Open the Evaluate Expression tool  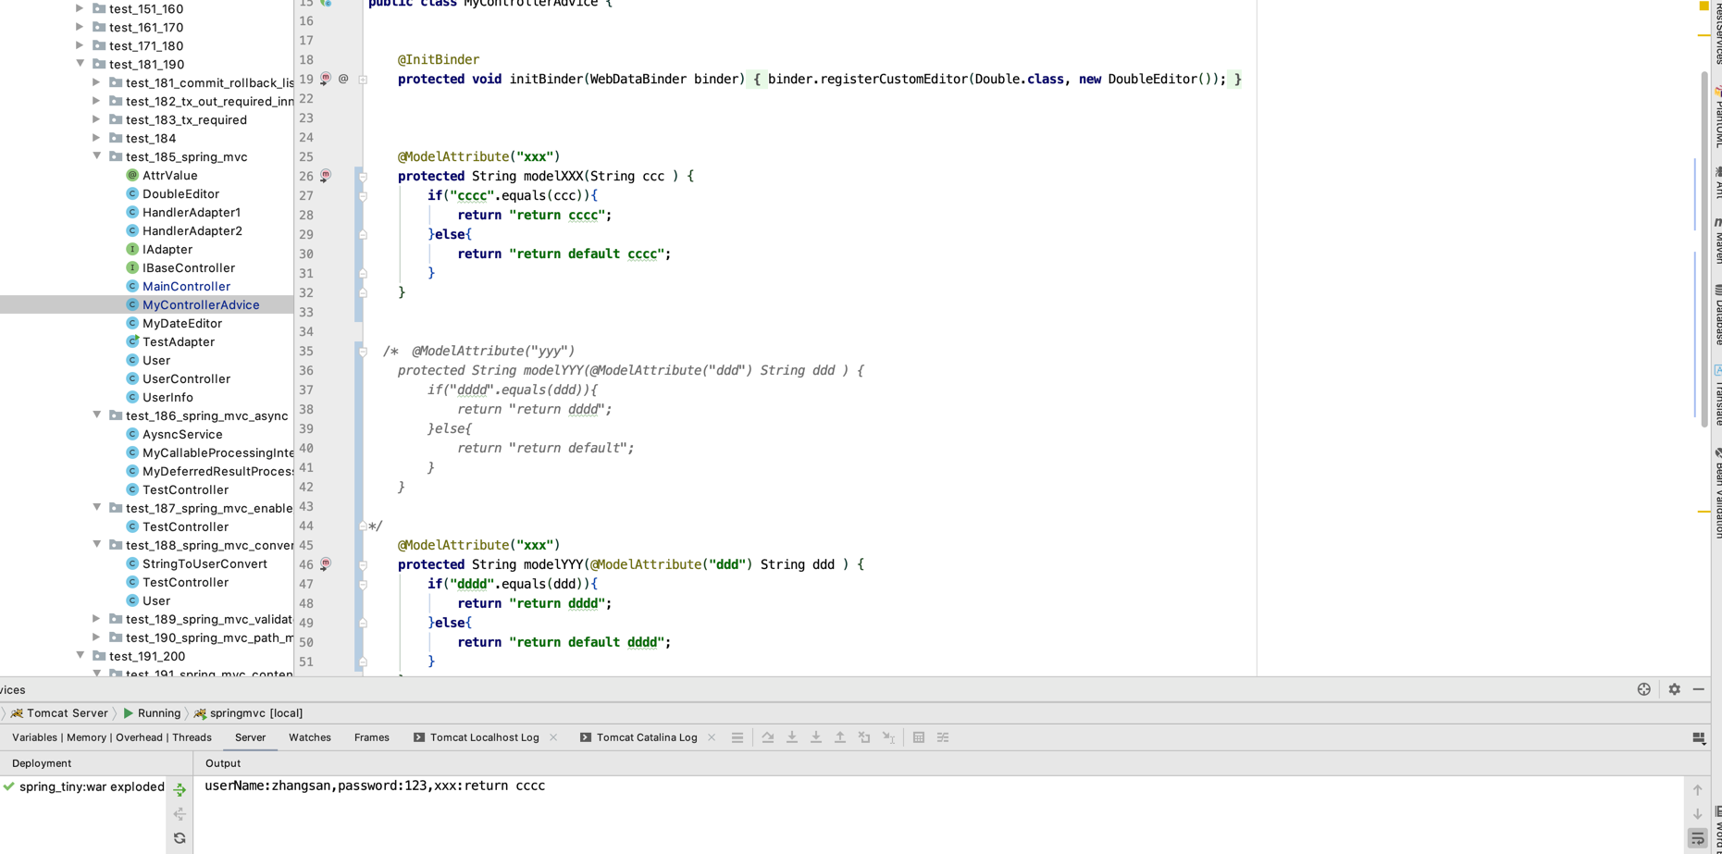pyautogui.click(x=918, y=737)
